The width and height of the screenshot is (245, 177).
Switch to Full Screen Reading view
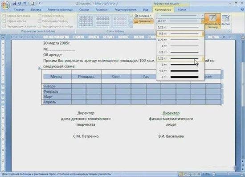tap(186, 174)
